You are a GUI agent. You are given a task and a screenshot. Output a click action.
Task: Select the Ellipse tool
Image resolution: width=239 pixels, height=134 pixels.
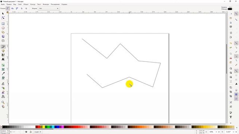tap(3, 28)
